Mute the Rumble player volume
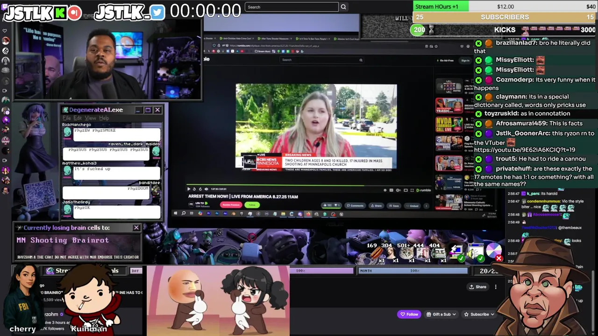598x336 pixels. [x=206, y=189]
